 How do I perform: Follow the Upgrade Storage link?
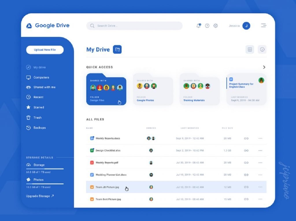40,196
